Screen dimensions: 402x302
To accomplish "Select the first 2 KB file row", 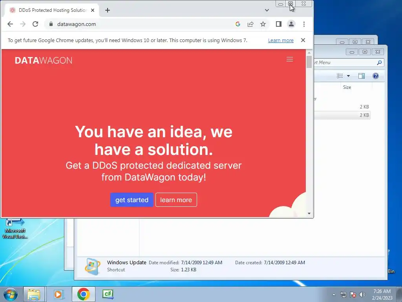I will pos(342,107).
